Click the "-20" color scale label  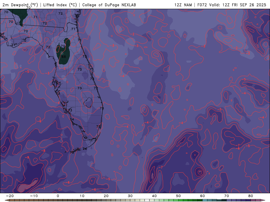tap(10, 196)
